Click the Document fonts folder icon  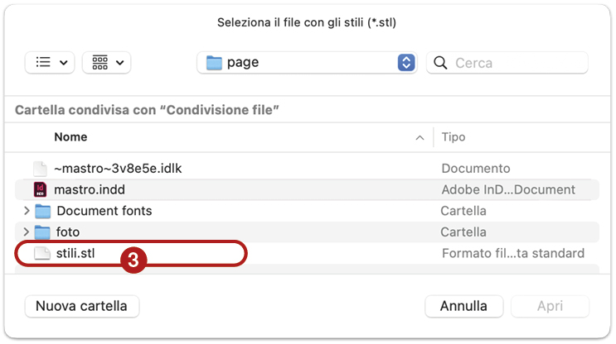tap(42, 211)
